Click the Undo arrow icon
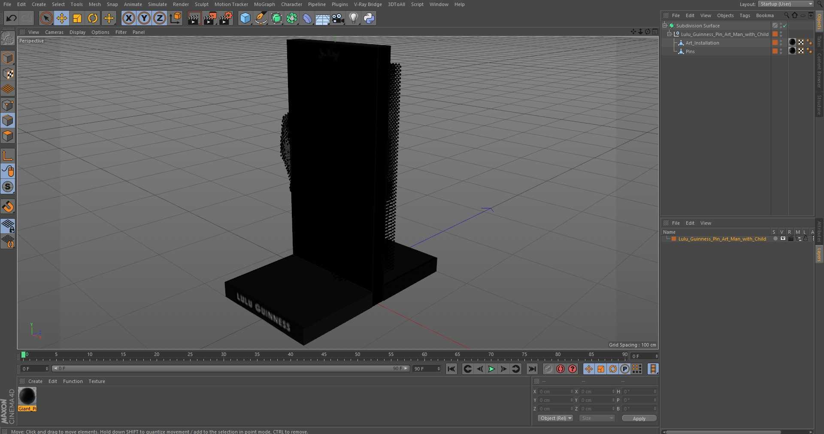The height and width of the screenshot is (434, 824). (x=12, y=18)
